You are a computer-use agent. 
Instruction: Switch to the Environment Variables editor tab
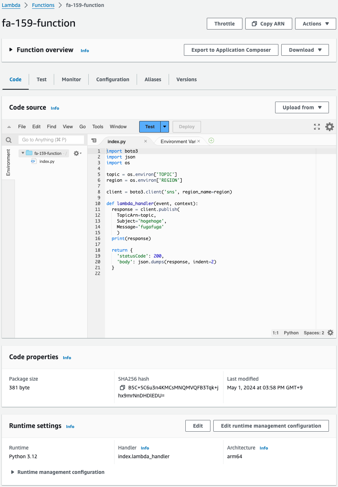point(178,141)
